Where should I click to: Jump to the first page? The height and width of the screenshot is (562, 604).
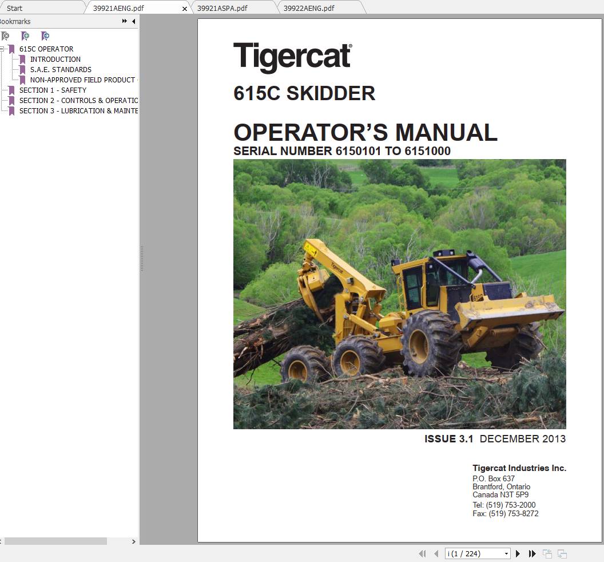tap(422, 553)
